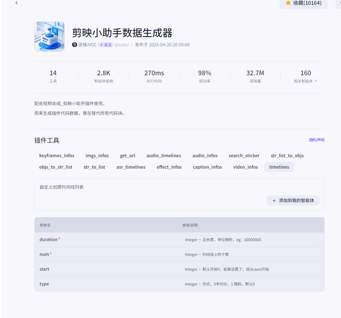This screenshot has height=318, width=341.
Task: Click the 隐私声明 privacy link
Action: point(317,140)
